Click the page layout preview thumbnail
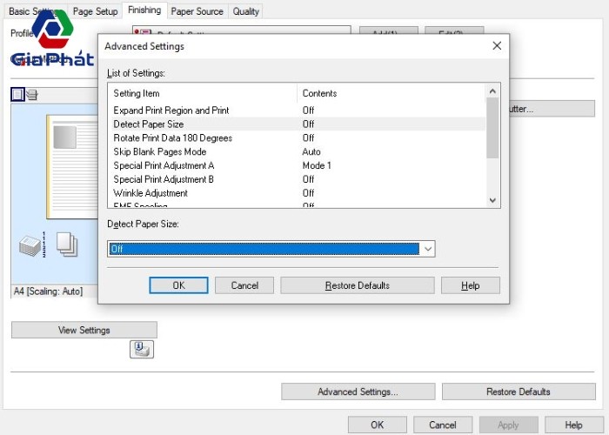Viewport: 609px width, 435px height. pyautogui.click(x=72, y=167)
